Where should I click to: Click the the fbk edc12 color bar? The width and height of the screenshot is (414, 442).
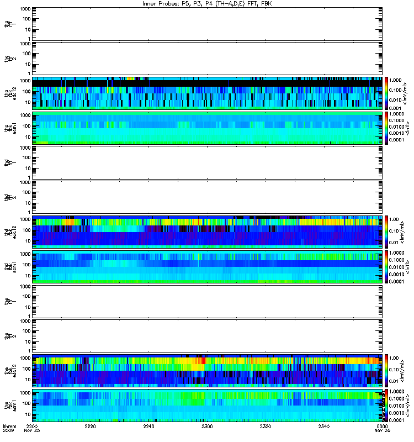coord(386,371)
